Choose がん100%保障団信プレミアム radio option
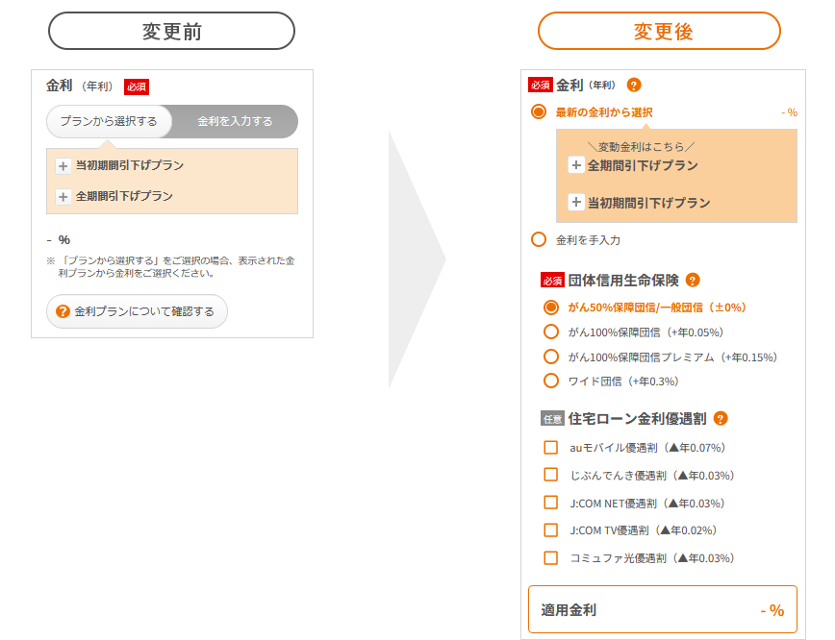The width and height of the screenshot is (835, 640). coord(551,357)
